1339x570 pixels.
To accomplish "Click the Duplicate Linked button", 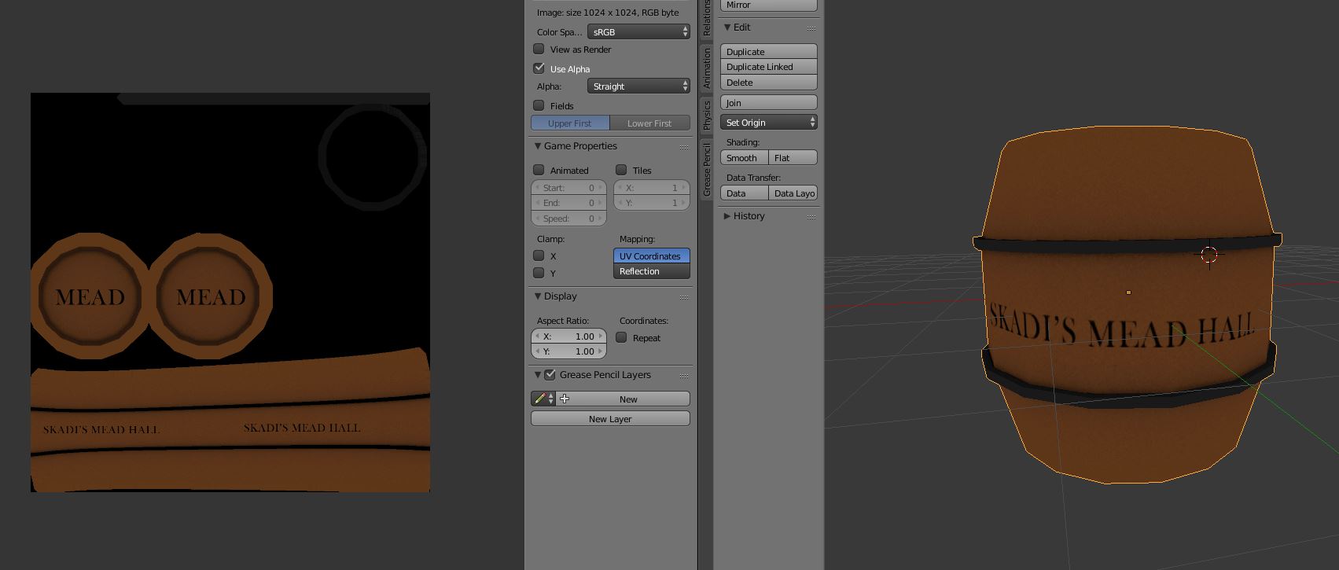I will [x=769, y=67].
